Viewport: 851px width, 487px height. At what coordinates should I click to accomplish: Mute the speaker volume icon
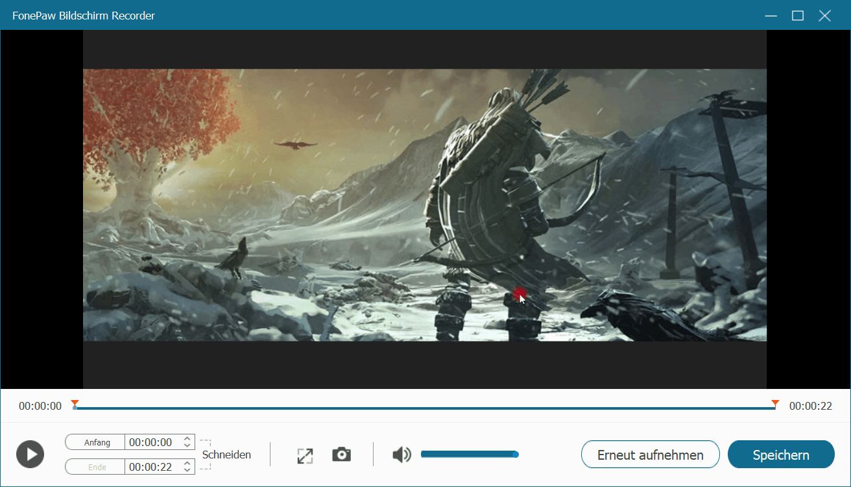pos(402,455)
